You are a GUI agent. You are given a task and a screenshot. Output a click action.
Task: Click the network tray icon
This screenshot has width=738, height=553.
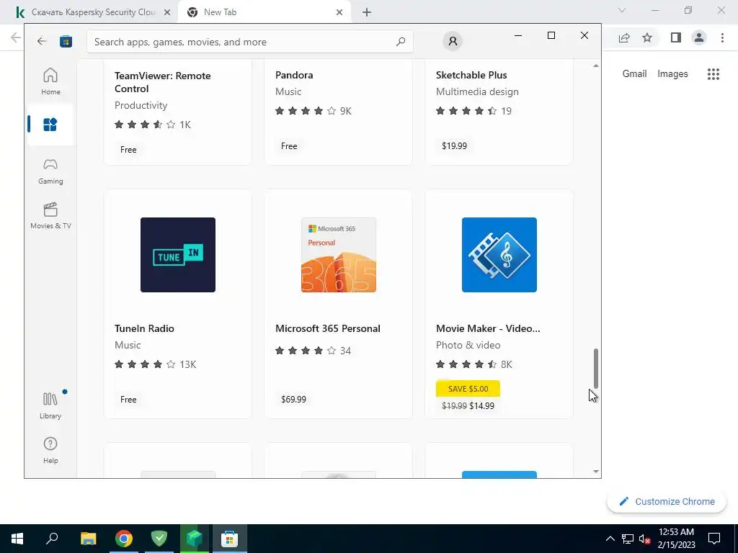[x=628, y=539]
